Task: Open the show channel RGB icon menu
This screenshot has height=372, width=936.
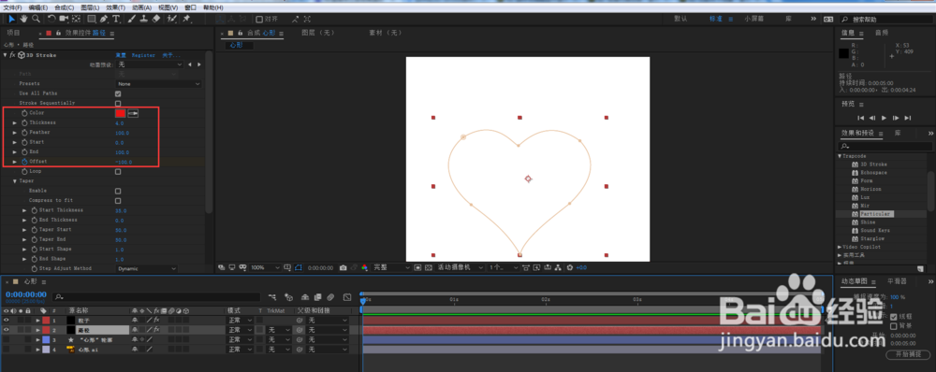Action: (x=364, y=267)
